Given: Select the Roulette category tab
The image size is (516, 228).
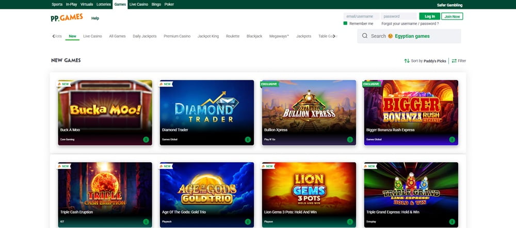Looking at the screenshot, I should point(233,36).
